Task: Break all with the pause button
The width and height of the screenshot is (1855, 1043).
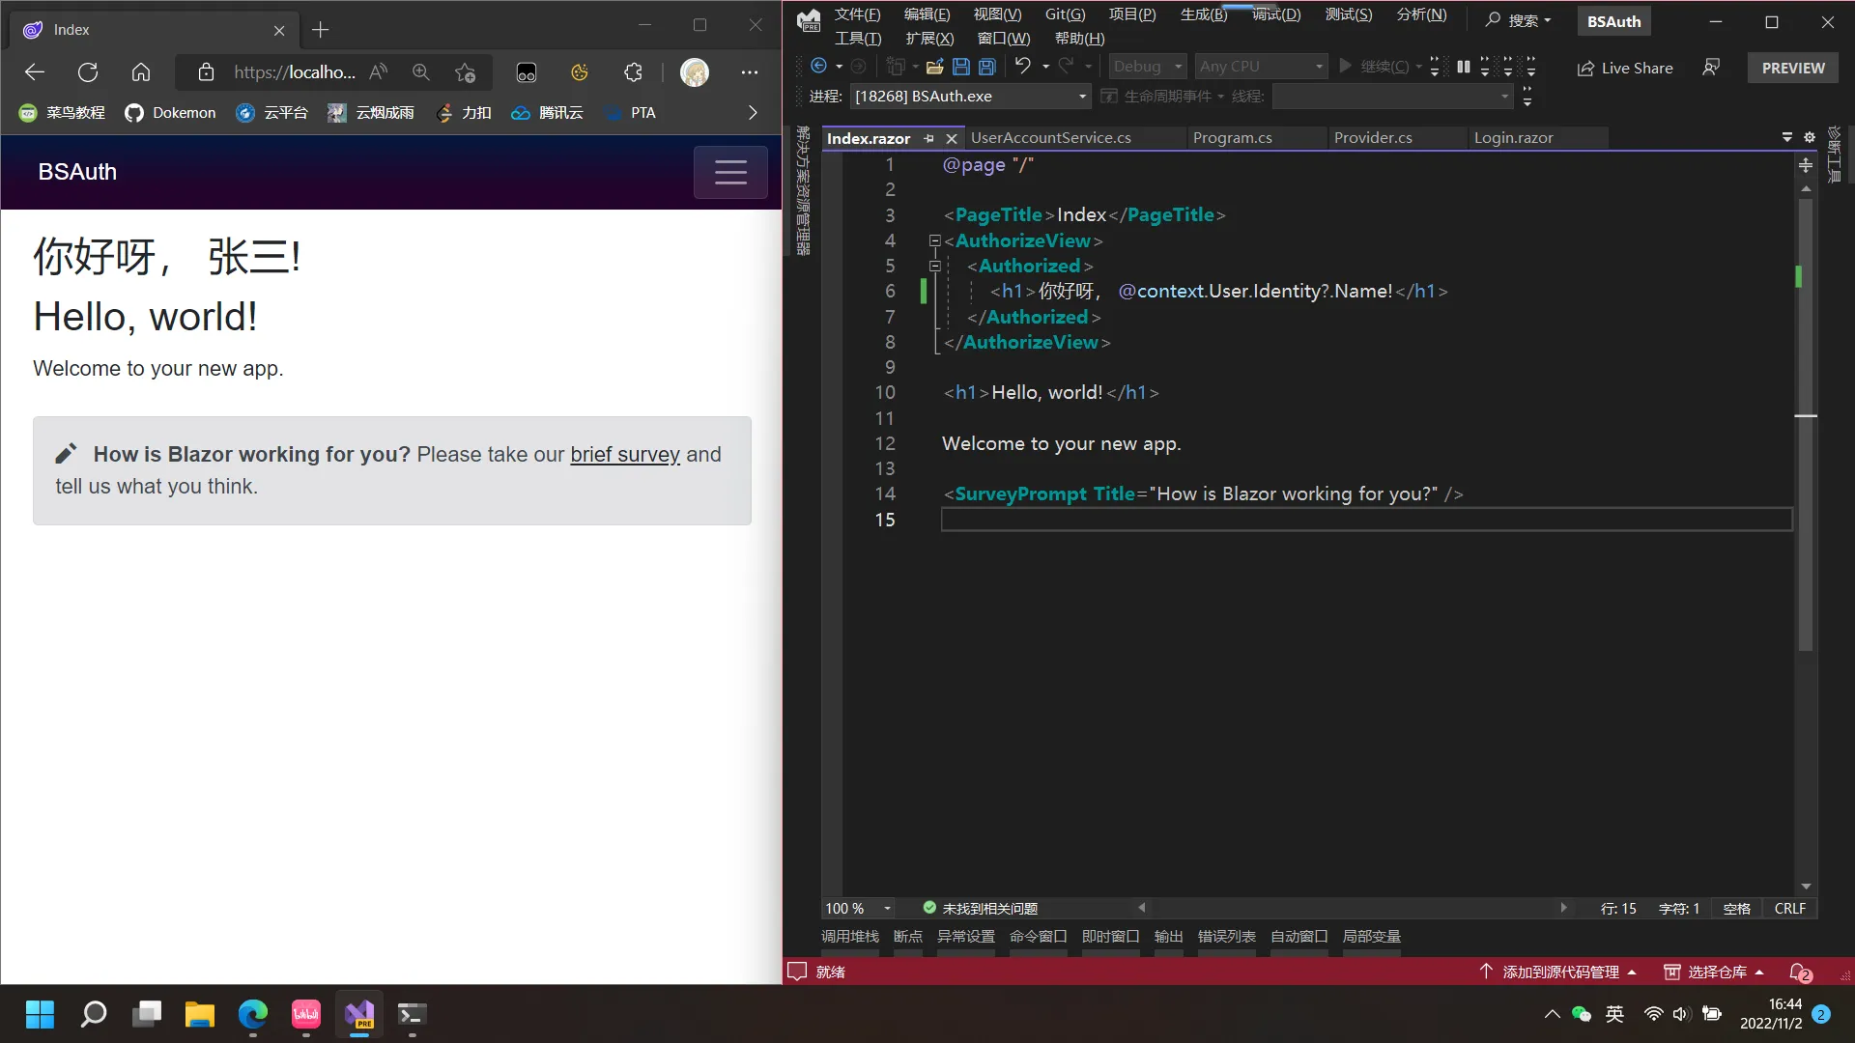Action: coord(1463,66)
